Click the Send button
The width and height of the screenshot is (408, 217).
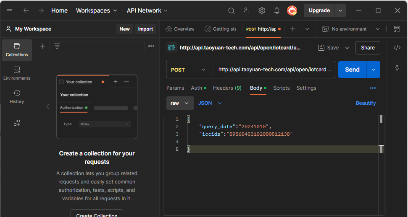352,70
